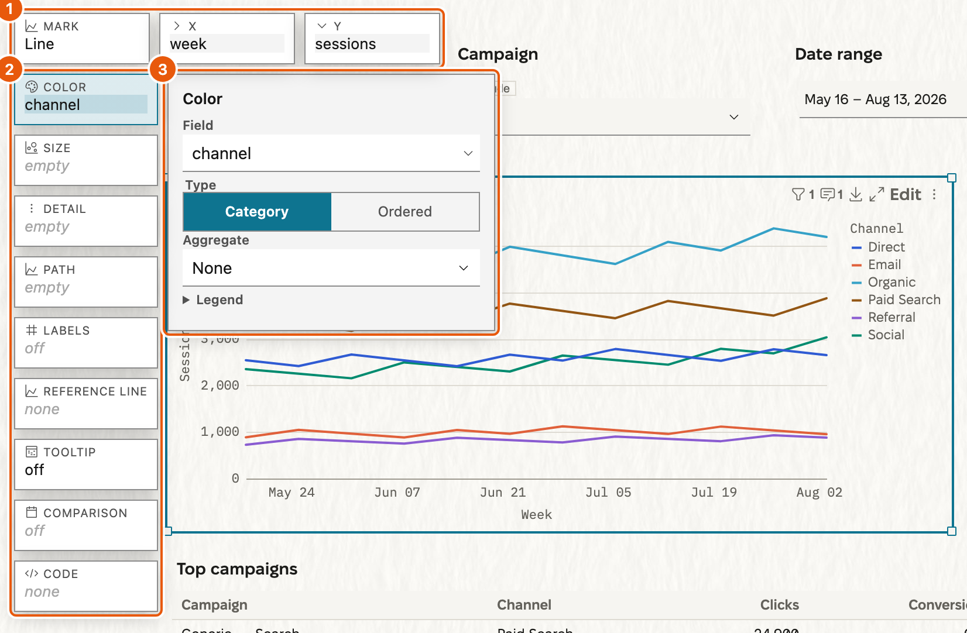Click the date range May 16 – Aug 13, 2026
The image size is (967, 633).
click(875, 99)
